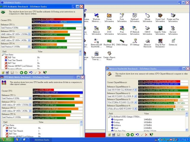This screenshot has width=190, height=142.
Task: Open Reference CPU 2 dropdown in CPU Arithmetic
Action: pos(29,34)
